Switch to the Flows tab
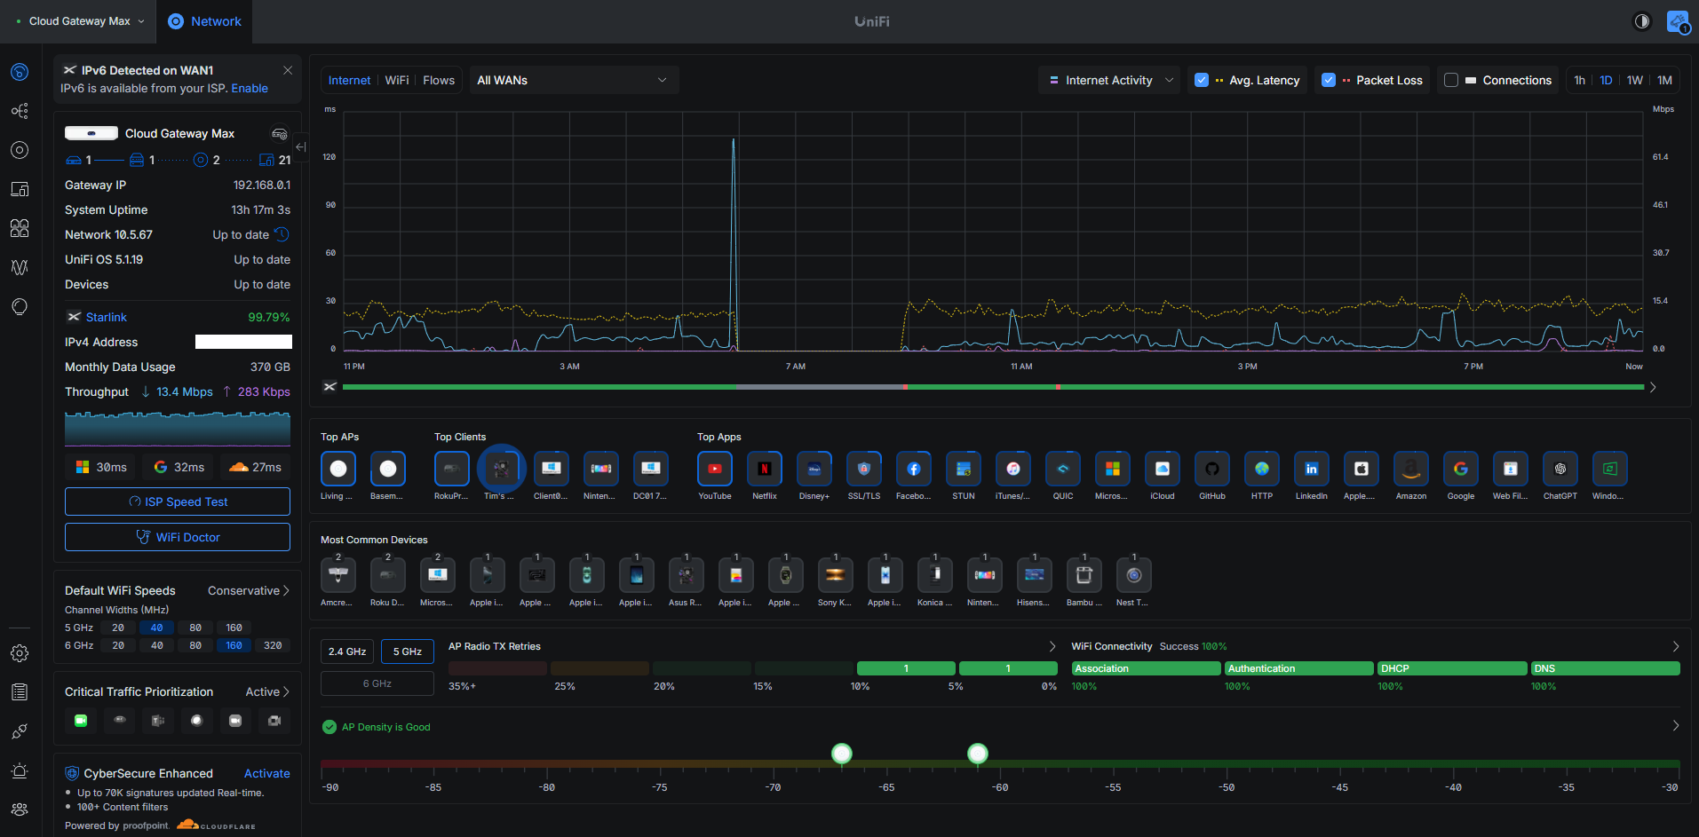The width and height of the screenshot is (1699, 837). 439,80
